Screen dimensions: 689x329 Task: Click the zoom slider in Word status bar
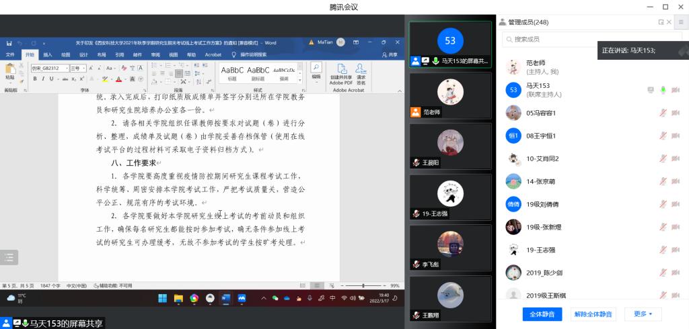pyautogui.click(x=363, y=285)
